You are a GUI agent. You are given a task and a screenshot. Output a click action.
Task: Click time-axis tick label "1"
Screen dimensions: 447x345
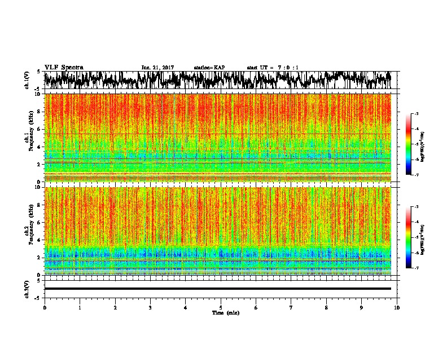[80, 308]
